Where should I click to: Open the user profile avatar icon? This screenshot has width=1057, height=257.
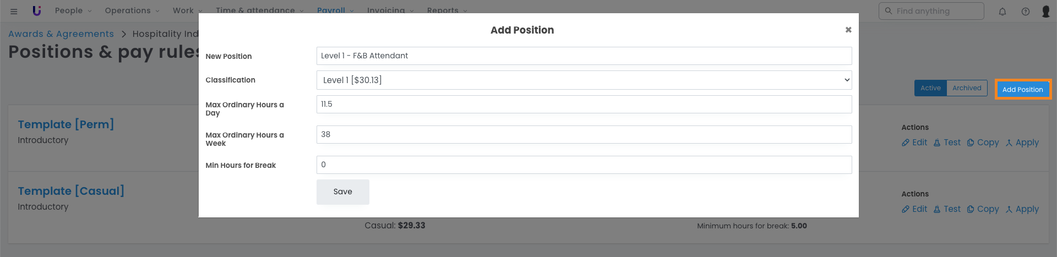(x=1046, y=11)
